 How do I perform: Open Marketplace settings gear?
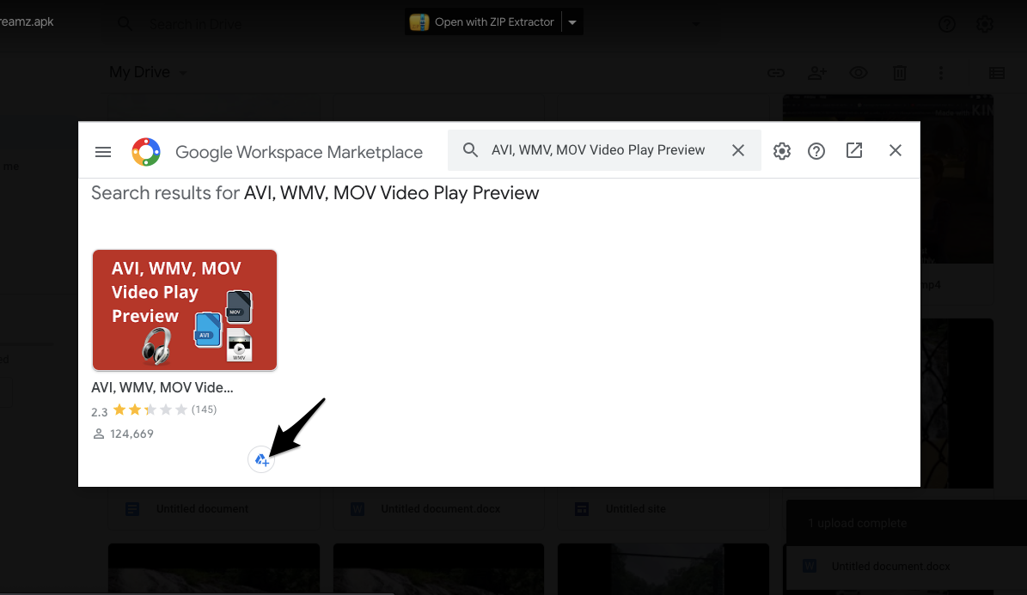click(781, 151)
